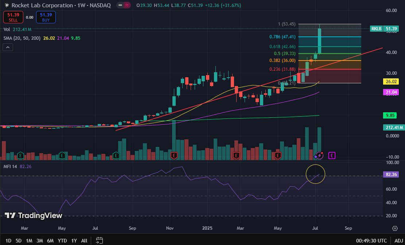The image size is (405, 245).
Task: Click the TradingView logo
Action: [x=33, y=215]
